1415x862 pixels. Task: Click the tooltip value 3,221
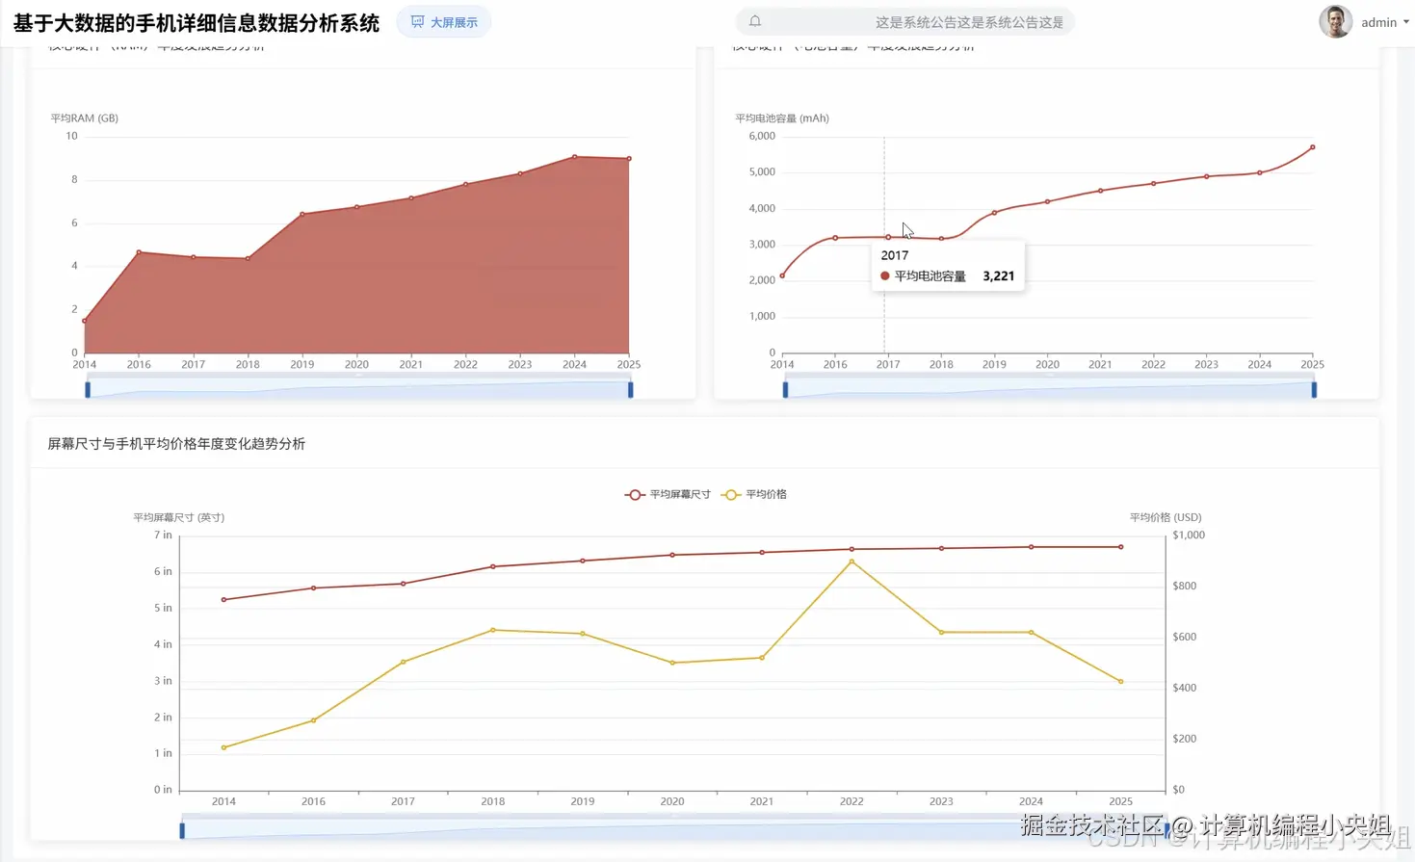click(999, 276)
